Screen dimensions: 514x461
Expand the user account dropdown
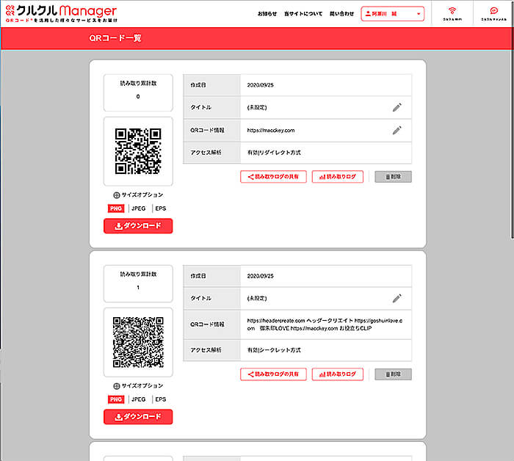tap(392, 14)
